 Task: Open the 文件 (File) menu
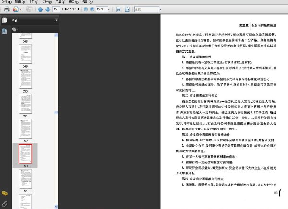[6, 2]
